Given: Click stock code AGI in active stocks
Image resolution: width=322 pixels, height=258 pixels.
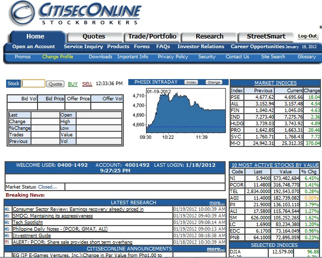Looking at the screenshot, I should pos(234,198).
